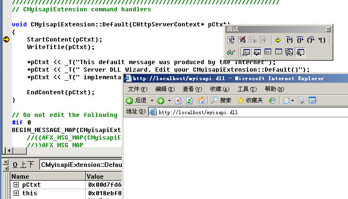Open the Back history dropdown arrow

coord(152,101)
